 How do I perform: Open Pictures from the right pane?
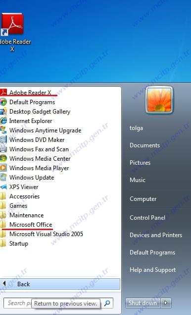tap(140, 163)
